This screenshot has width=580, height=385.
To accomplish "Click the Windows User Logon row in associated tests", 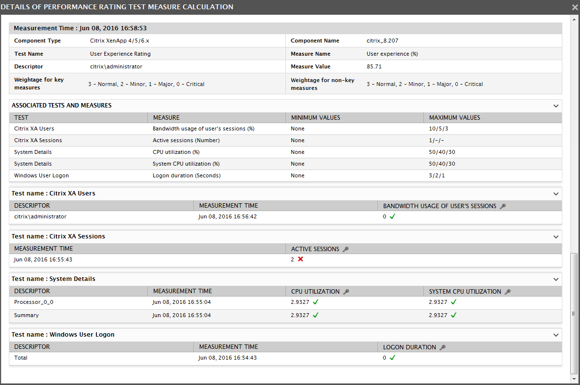I will (285, 176).
